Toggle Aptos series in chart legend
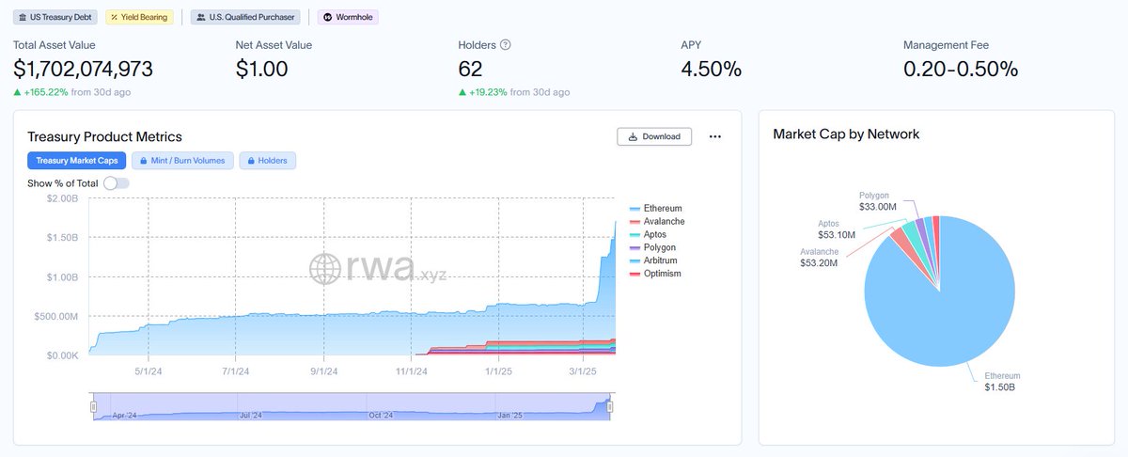 tap(649, 234)
